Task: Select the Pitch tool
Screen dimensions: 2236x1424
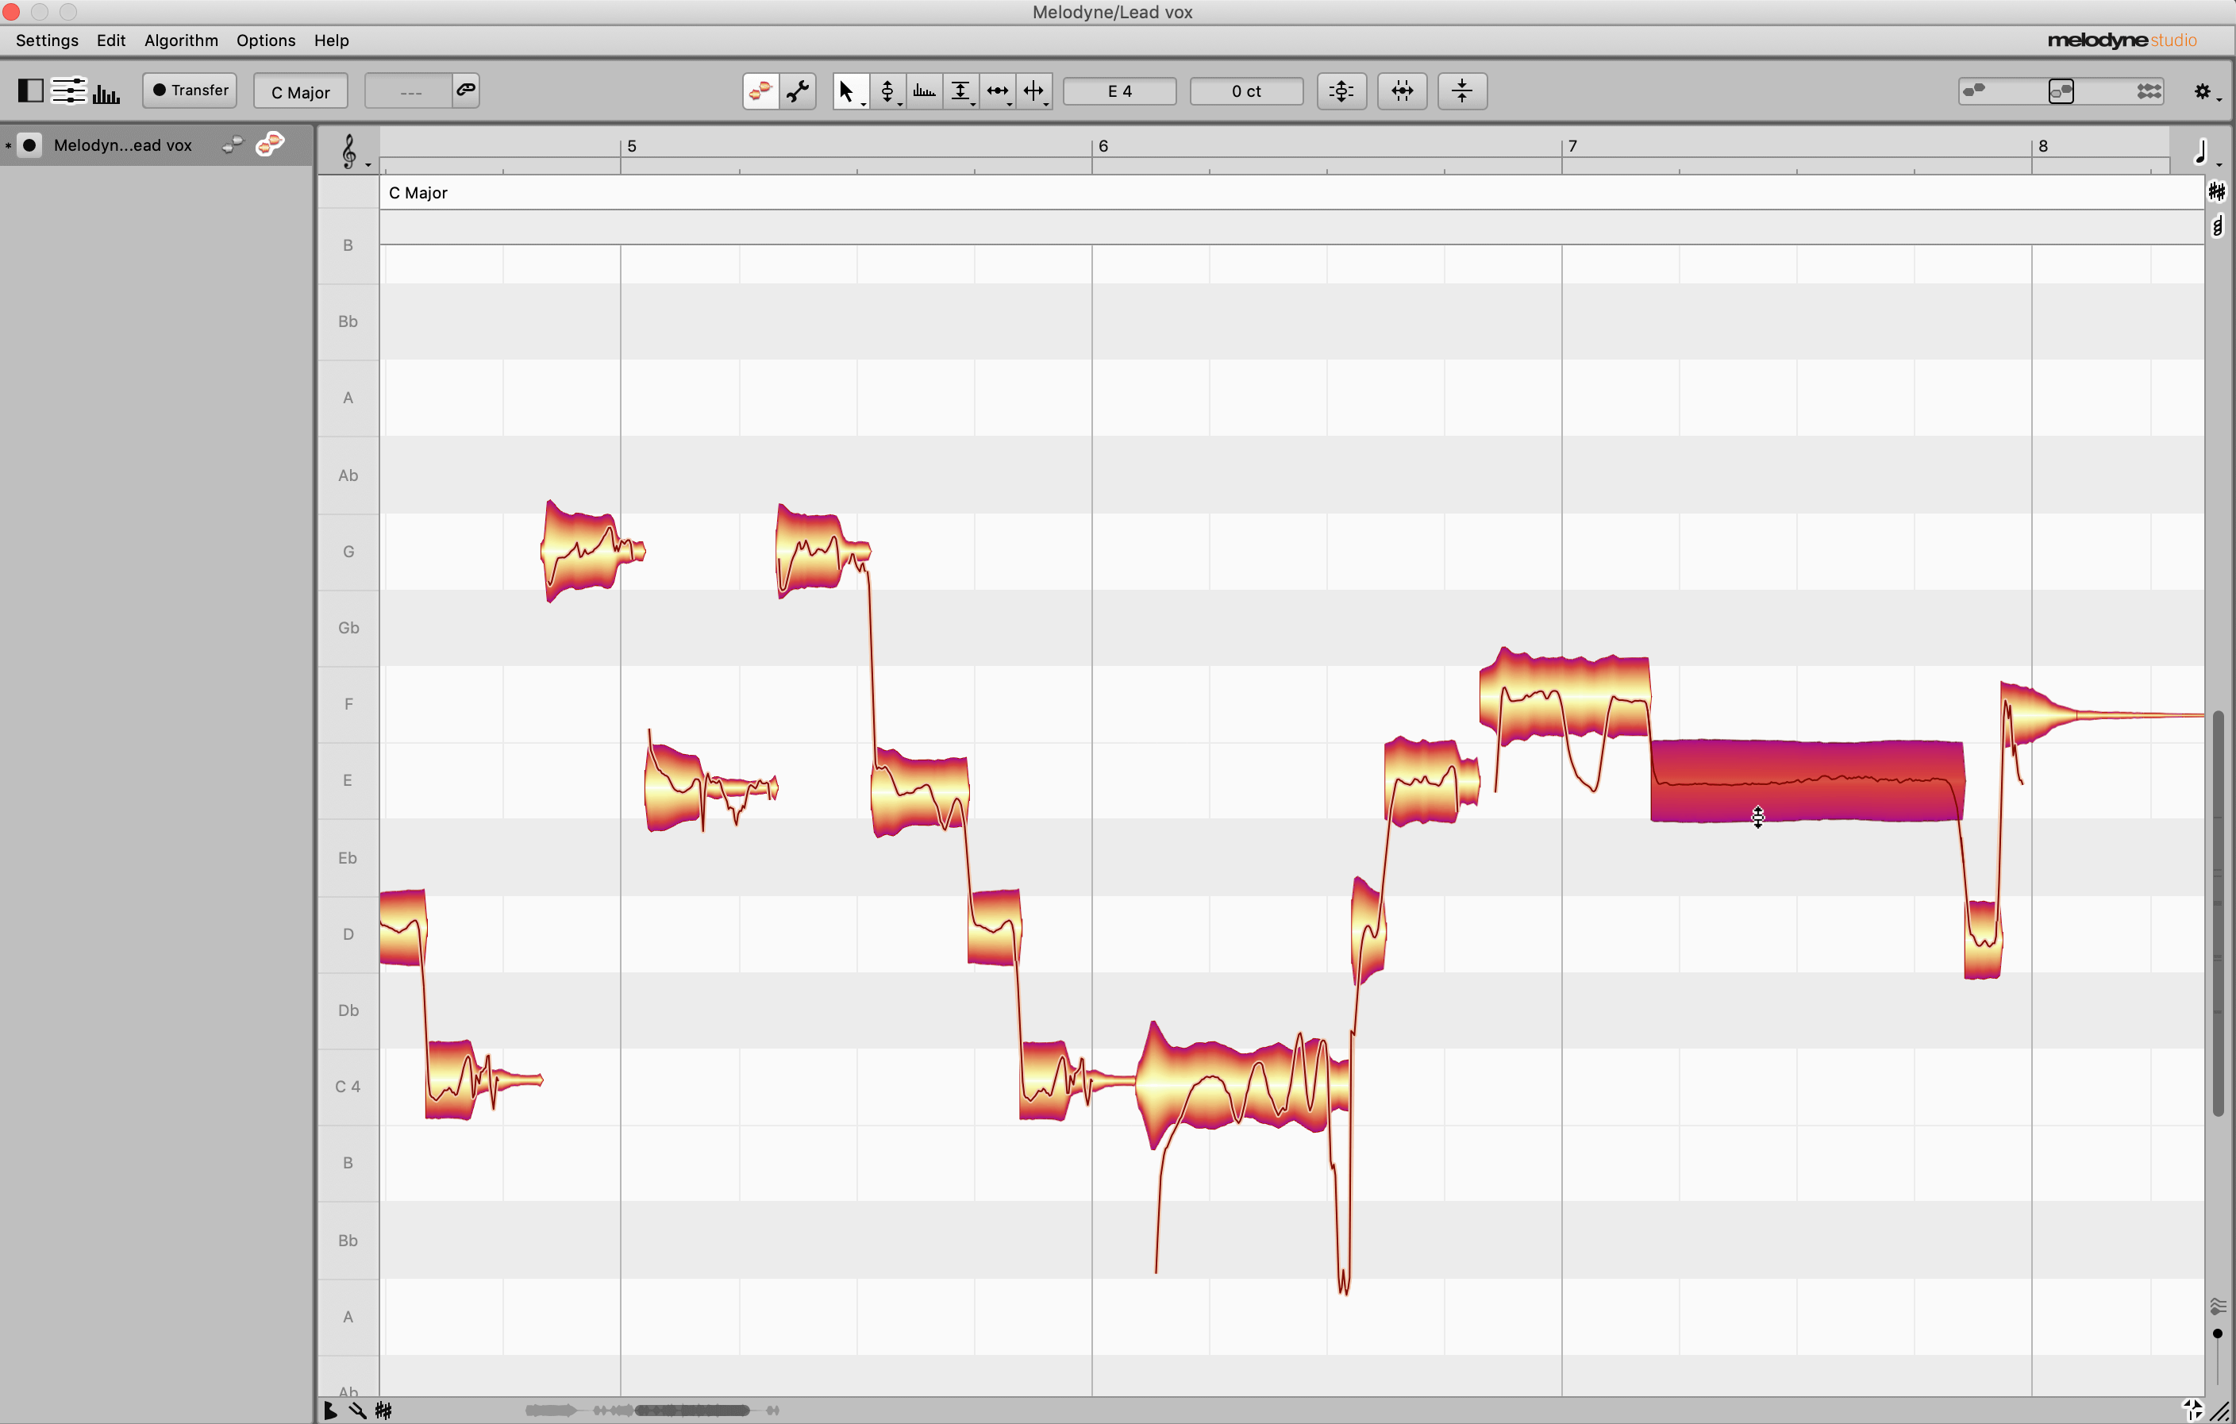Action: point(887,91)
